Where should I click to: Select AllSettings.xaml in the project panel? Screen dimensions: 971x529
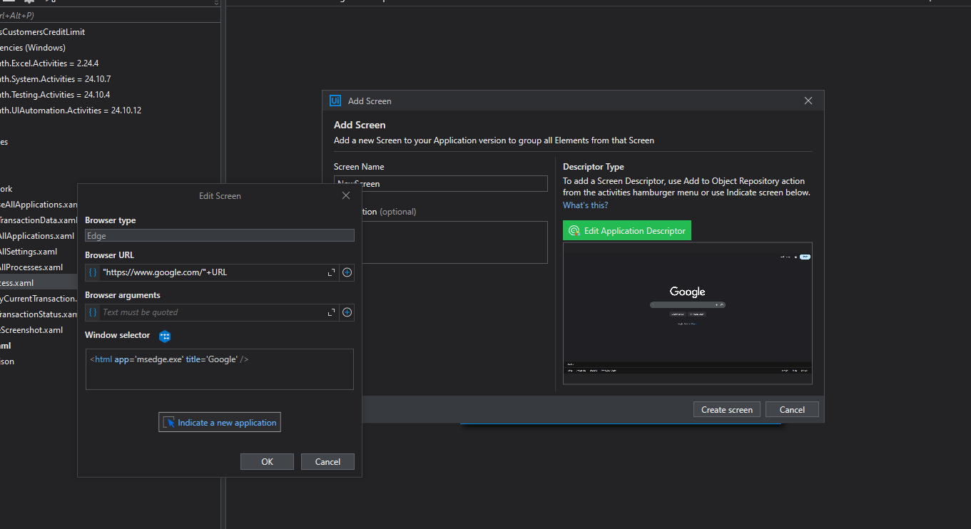29,251
